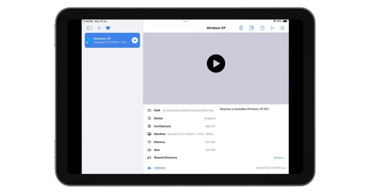Click the Shared Directory drive icon
Image resolution: width=370 pixels, height=193 pixels.
click(x=149, y=157)
